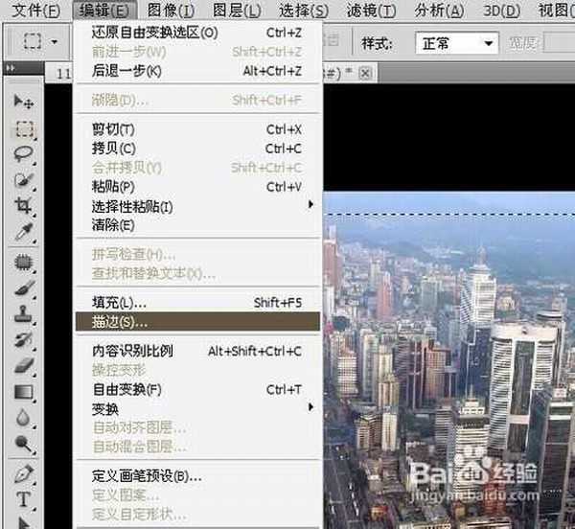Select the Eyedropper tool
This screenshot has height=529, width=575.
pyautogui.click(x=24, y=231)
